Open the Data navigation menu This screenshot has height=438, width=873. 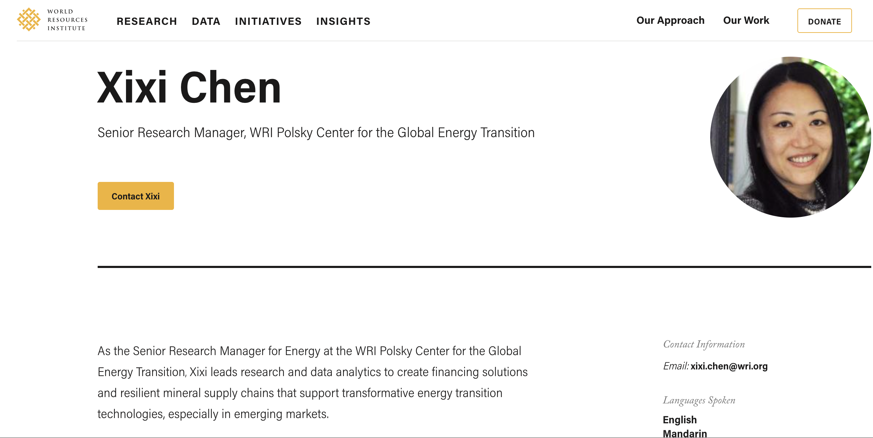pyautogui.click(x=206, y=21)
